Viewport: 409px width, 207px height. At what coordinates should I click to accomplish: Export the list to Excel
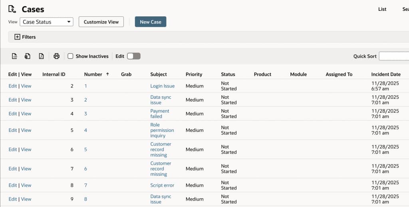[28, 56]
